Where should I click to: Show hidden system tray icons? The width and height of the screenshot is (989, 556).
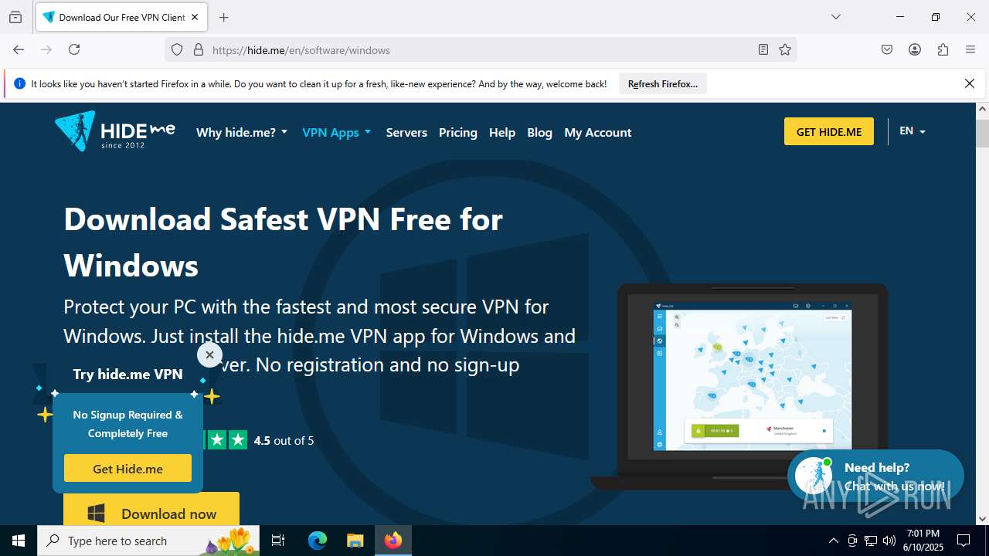coord(834,541)
